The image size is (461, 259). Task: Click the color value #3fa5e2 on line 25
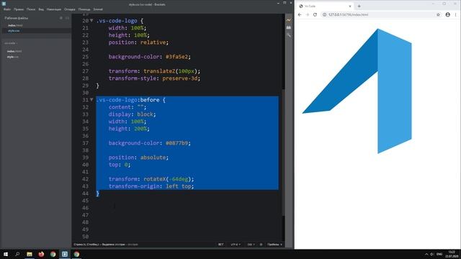(176, 57)
